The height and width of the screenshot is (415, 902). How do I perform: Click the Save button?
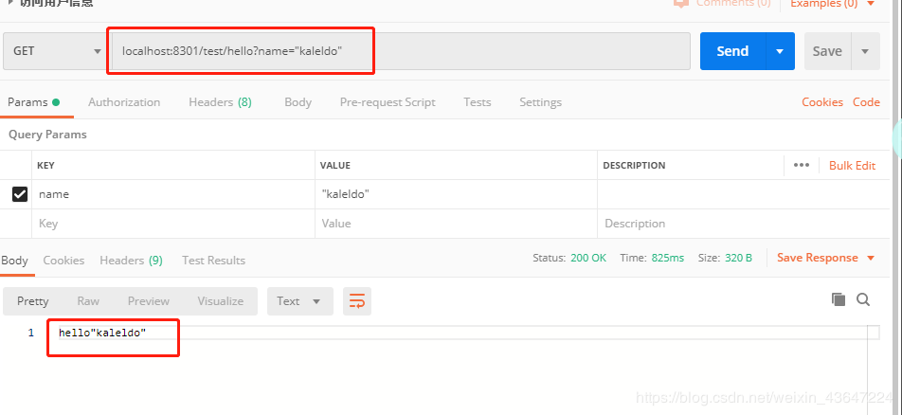pos(827,51)
